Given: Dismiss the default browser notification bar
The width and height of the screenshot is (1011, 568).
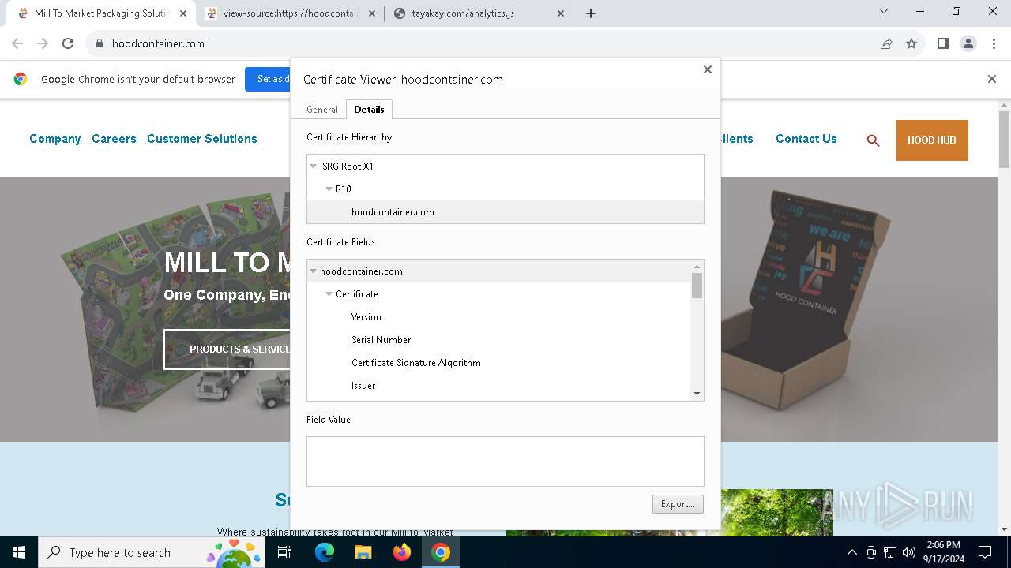Looking at the screenshot, I should click(x=992, y=79).
